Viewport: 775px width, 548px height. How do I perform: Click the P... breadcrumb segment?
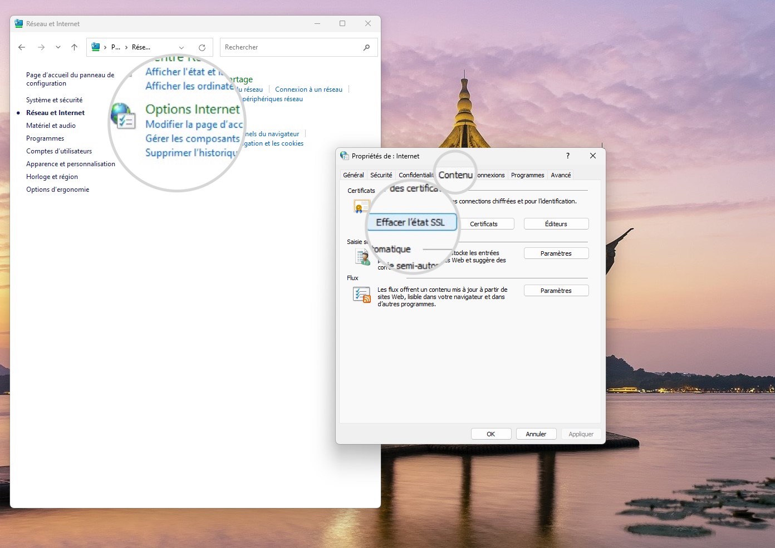[116, 47]
